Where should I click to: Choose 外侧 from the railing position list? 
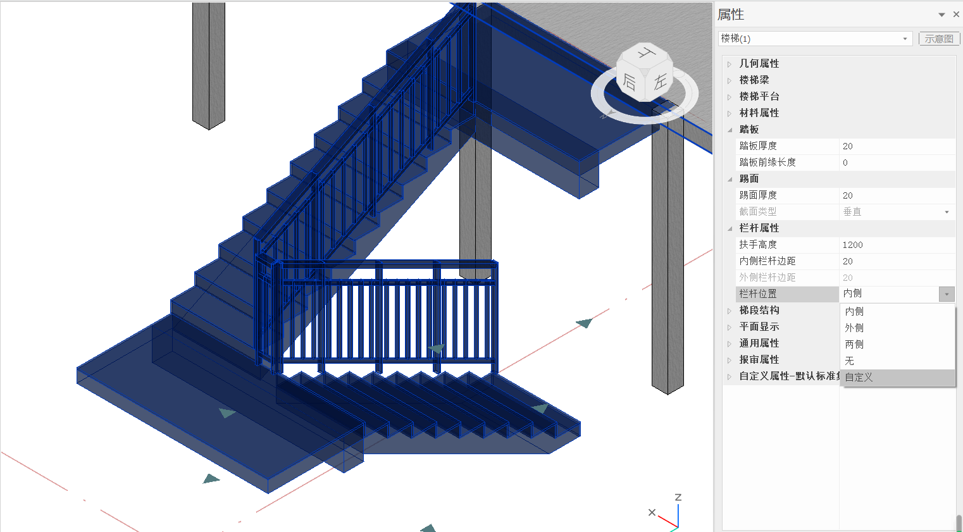point(897,328)
